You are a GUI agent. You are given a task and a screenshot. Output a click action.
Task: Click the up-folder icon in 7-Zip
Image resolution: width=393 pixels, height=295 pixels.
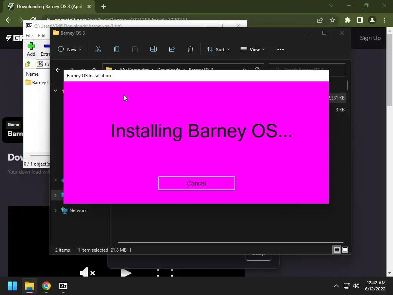28,64
